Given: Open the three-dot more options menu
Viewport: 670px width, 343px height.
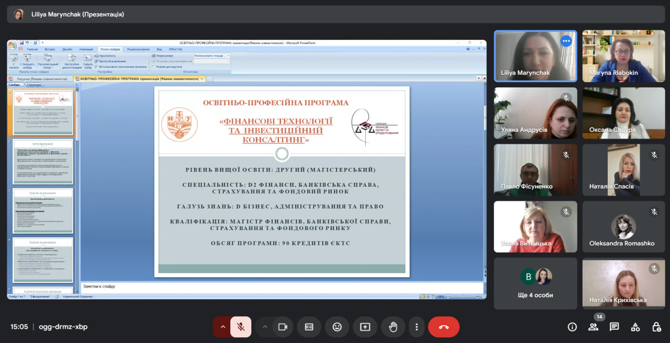Looking at the screenshot, I should [417, 327].
